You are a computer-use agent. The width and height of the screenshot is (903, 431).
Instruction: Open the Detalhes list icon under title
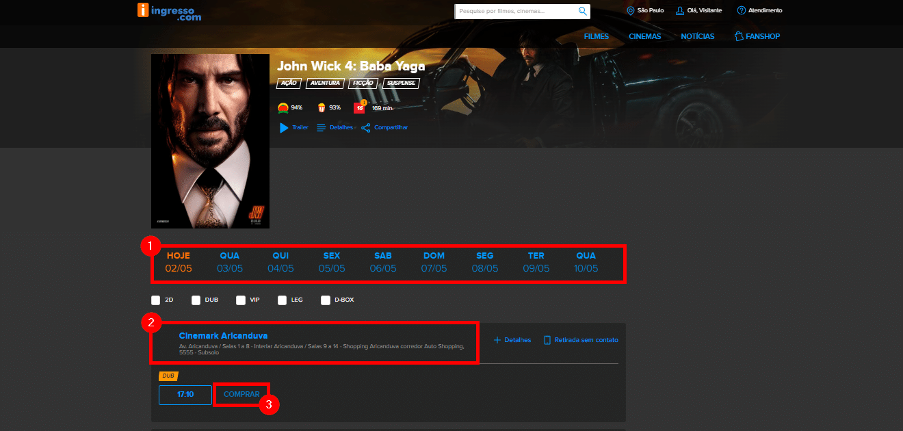(x=322, y=127)
